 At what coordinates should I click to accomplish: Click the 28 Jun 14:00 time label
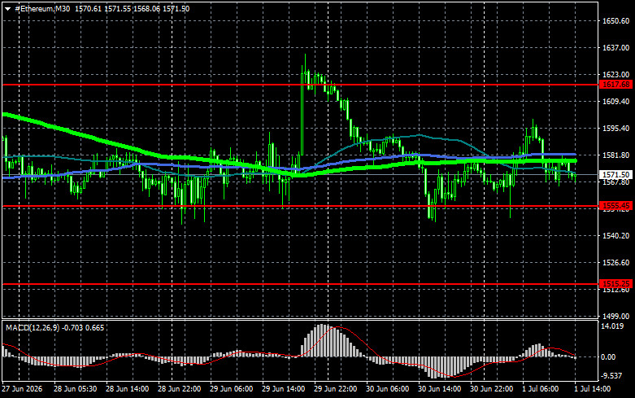coord(127,389)
